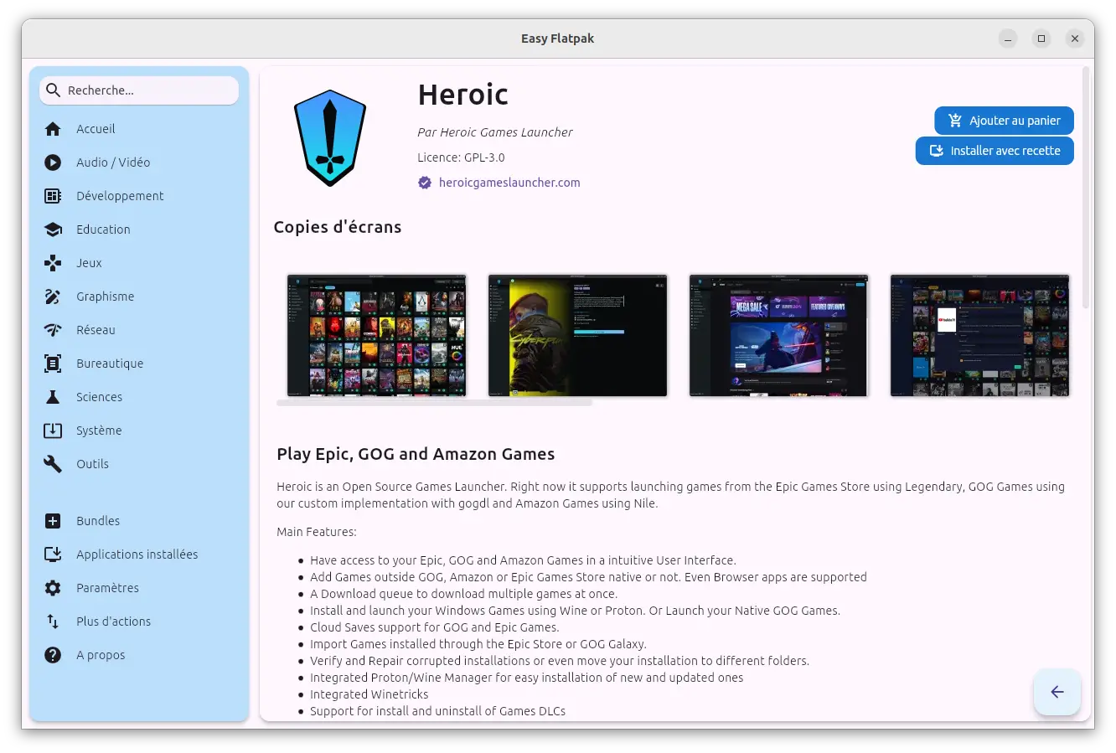Maximize the Easy Flatpak window
Image resolution: width=1116 pixels, height=753 pixels.
click(1041, 39)
